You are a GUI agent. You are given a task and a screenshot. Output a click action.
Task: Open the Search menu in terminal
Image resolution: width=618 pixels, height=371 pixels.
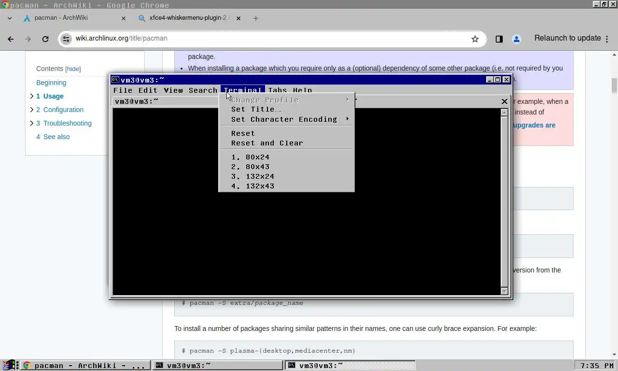point(203,90)
